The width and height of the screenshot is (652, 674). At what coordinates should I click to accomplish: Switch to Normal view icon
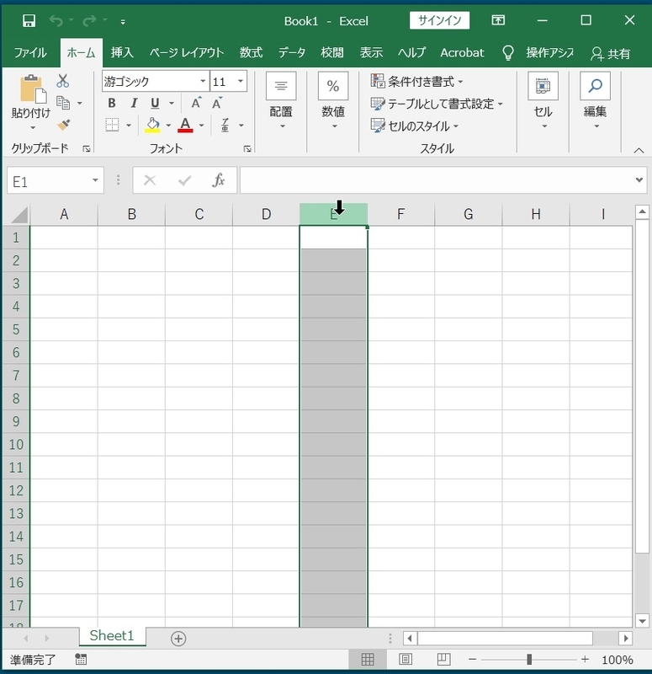point(368,660)
